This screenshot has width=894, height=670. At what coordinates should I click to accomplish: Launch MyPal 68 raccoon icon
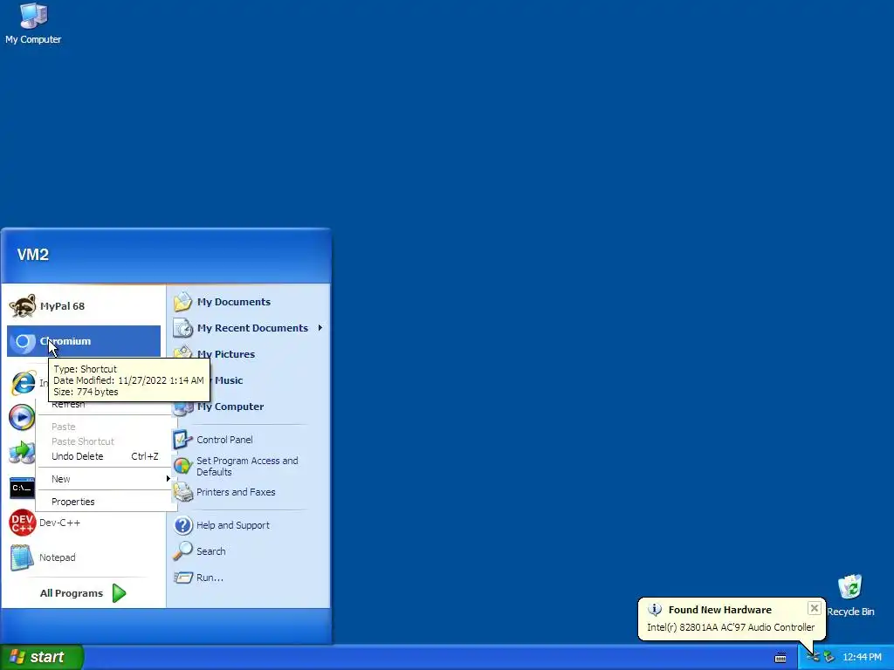23,306
